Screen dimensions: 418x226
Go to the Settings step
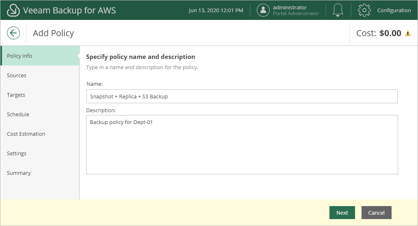(40, 153)
